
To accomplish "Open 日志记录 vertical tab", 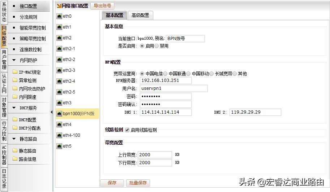I will (x=4, y=179).
